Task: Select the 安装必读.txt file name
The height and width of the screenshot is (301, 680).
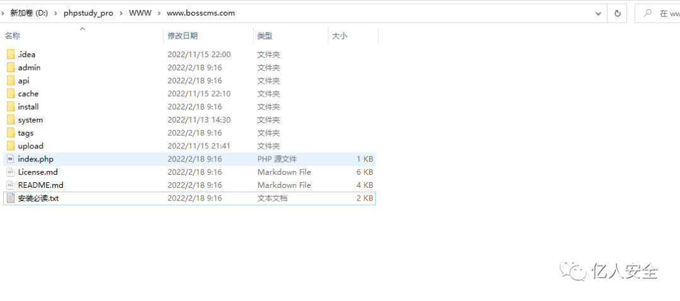Action: (38, 199)
